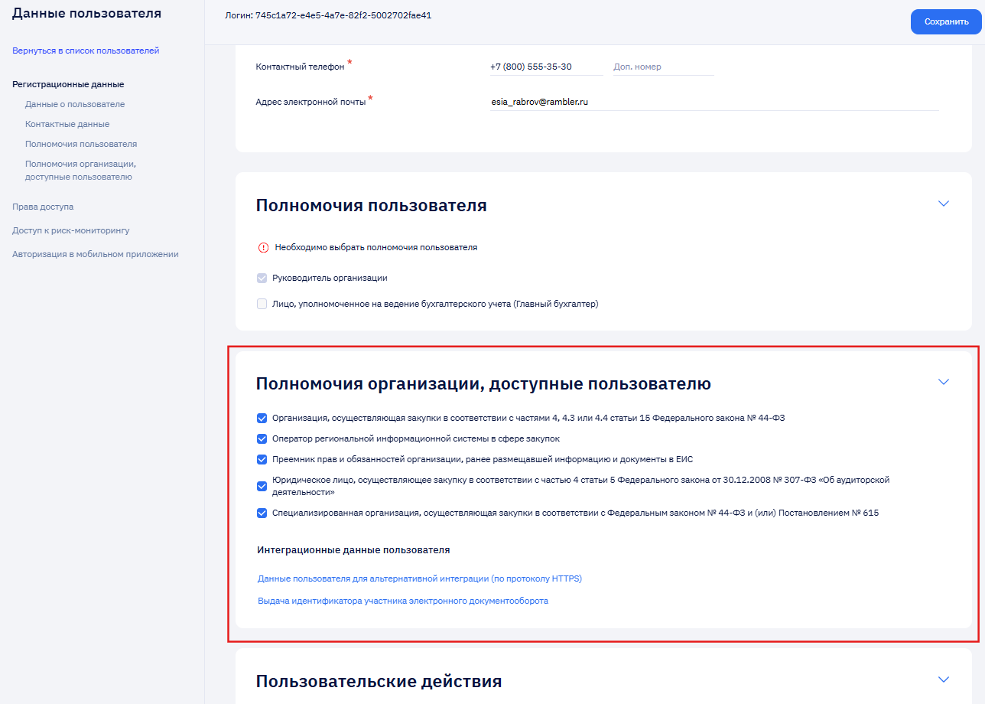Click the Необходимо выбрать полномочия пользователя message
The width and height of the screenshot is (985, 704).
[x=376, y=248]
